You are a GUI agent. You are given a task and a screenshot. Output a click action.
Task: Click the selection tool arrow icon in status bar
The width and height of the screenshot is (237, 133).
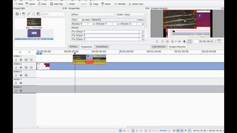[x=133, y=130]
